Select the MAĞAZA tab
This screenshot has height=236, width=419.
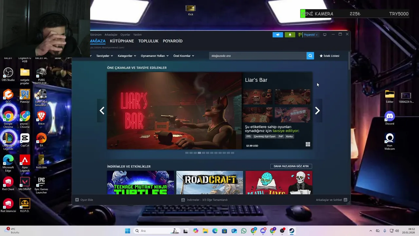98,41
